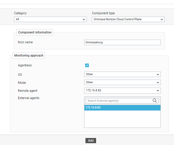174x145 pixels.
Task: Open the OS dropdown
Action: click(x=122, y=74)
